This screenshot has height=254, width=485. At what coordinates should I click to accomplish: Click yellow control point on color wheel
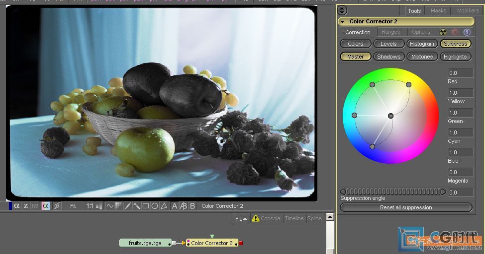click(408, 84)
